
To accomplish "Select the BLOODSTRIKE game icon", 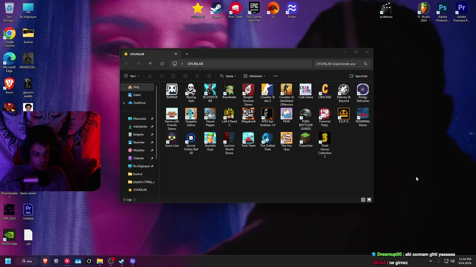I will (210, 93).
